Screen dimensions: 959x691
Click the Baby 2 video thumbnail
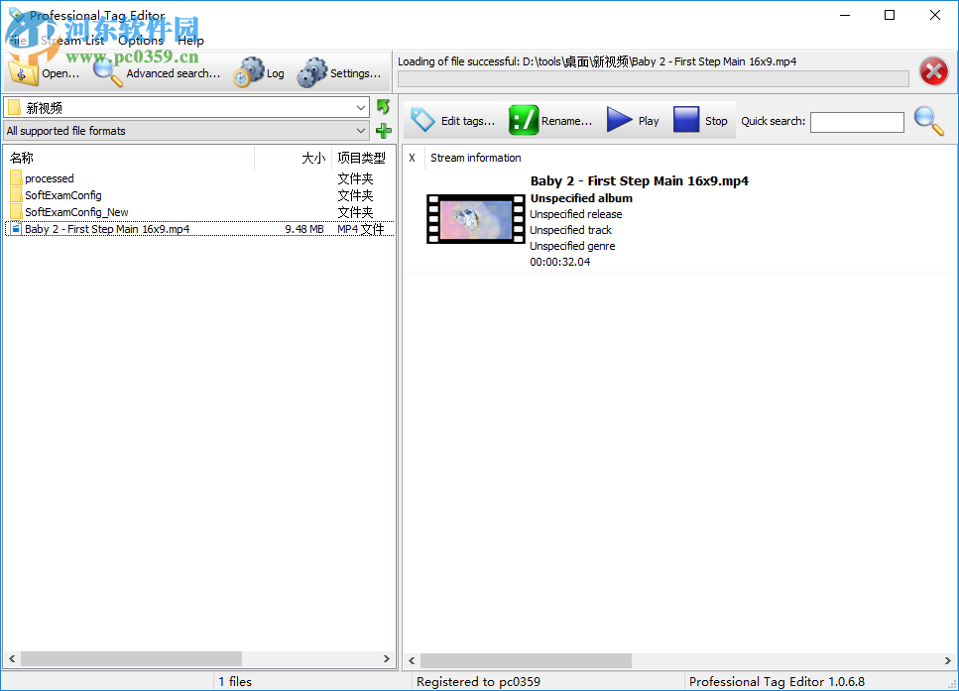pos(475,217)
